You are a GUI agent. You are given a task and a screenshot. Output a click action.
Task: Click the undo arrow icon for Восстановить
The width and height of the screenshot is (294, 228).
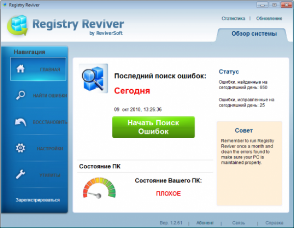coord(21,122)
